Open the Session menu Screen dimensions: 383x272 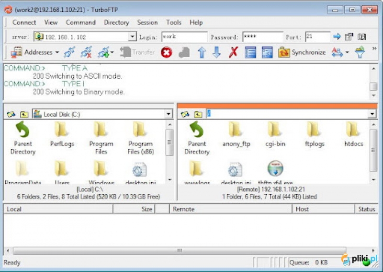click(147, 23)
